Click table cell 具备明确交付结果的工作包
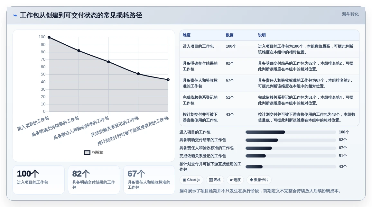Image resolution: width=372 pixels, height=207 pixels. (x=200, y=66)
